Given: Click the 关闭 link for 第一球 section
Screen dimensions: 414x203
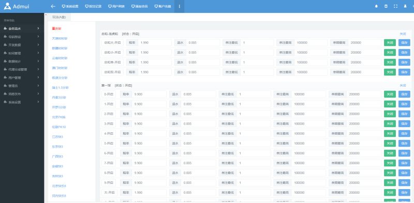Looking at the screenshot, I should tap(403, 85).
